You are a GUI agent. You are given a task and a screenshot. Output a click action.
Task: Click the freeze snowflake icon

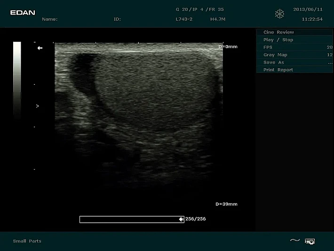click(x=279, y=14)
